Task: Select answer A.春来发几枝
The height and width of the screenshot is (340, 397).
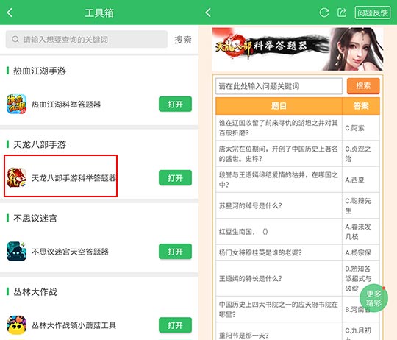Action: tap(358, 232)
